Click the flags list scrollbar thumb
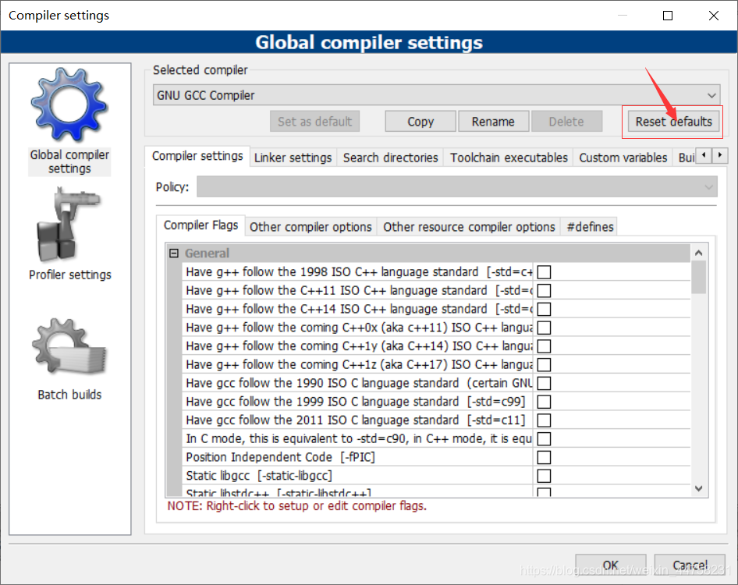This screenshot has height=585, width=738. [x=698, y=277]
